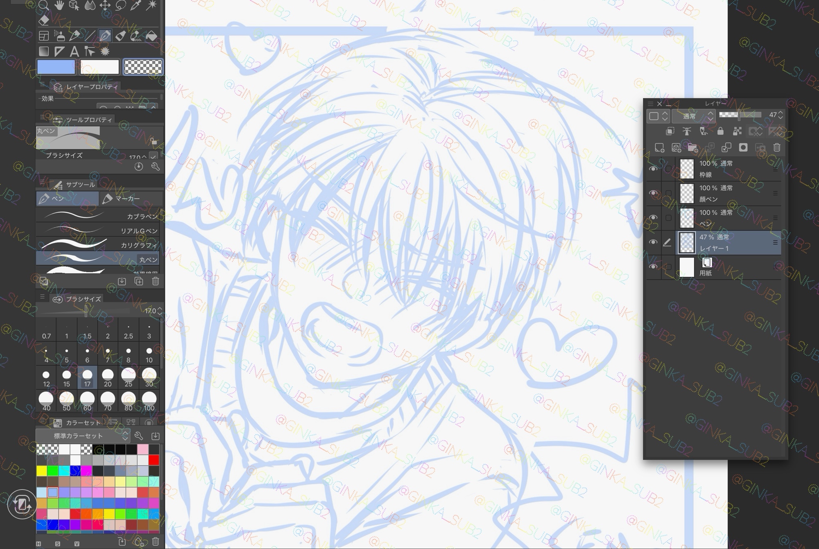
Task: Switch to the マーカー tab
Action: click(131, 199)
